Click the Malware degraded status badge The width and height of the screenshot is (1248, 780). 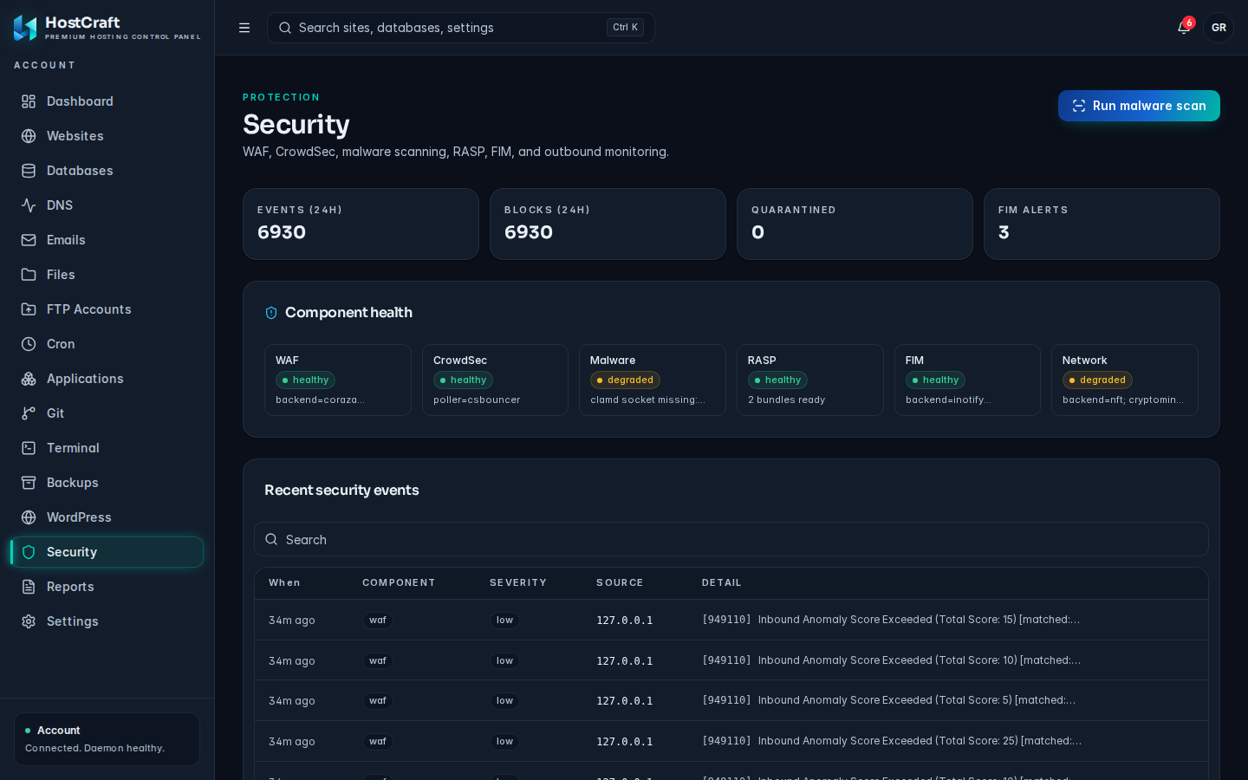point(625,380)
